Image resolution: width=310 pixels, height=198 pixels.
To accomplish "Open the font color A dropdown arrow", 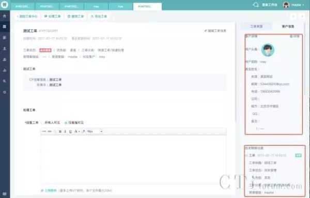I will click(x=79, y=131).
